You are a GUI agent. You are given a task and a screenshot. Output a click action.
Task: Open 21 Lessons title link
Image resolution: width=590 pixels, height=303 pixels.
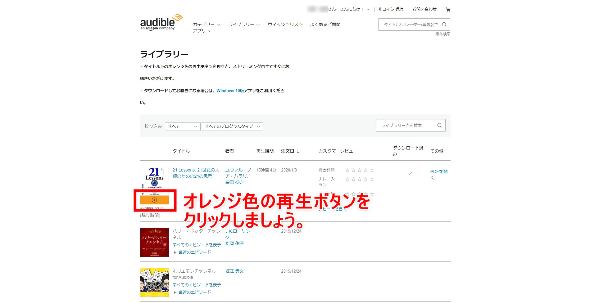pos(196,173)
